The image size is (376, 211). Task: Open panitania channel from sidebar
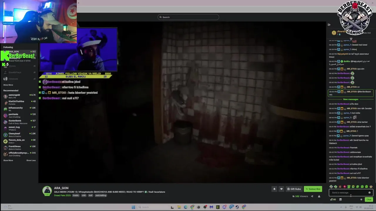pyautogui.click(x=19, y=115)
